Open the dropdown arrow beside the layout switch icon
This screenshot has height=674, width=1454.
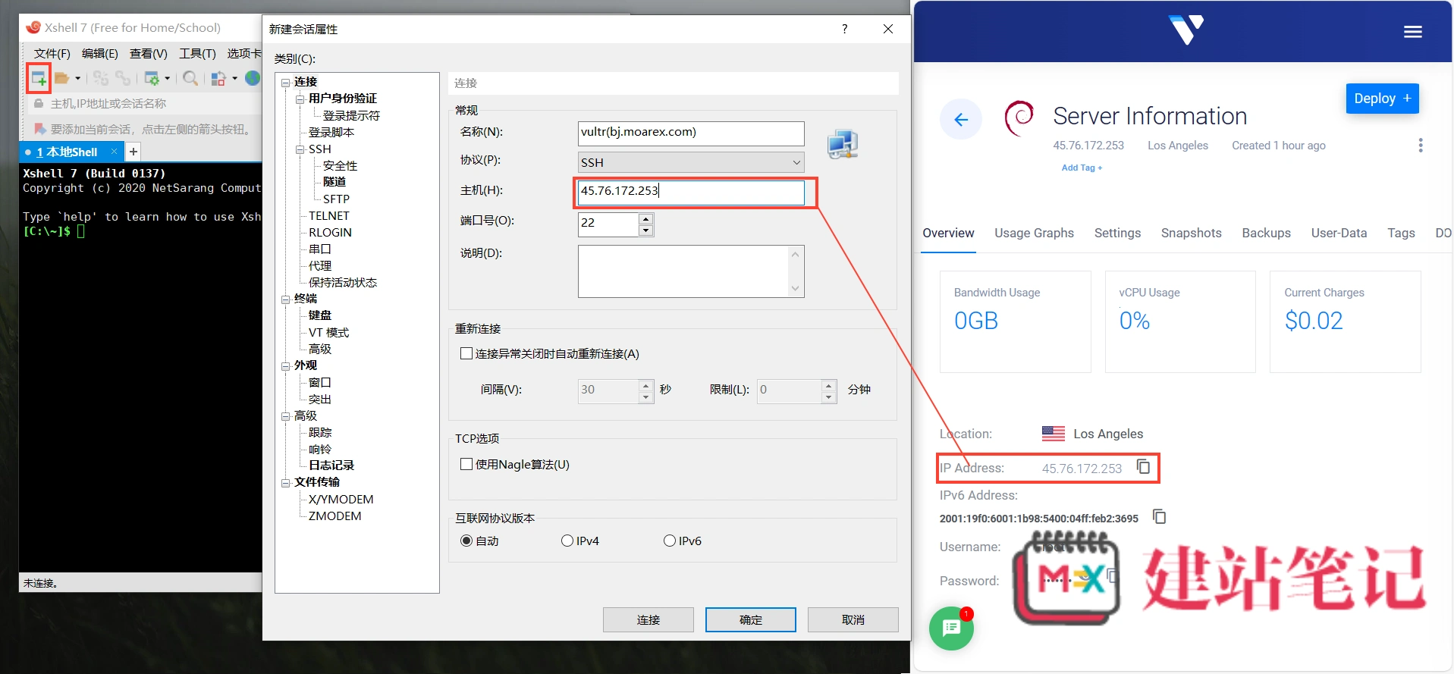[234, 78]
